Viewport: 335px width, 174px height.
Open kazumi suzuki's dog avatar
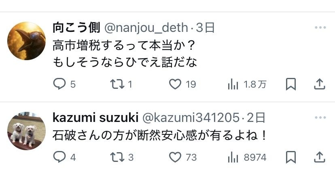coord(26,131)
